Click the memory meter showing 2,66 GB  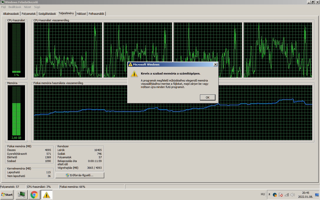(16, 112)
